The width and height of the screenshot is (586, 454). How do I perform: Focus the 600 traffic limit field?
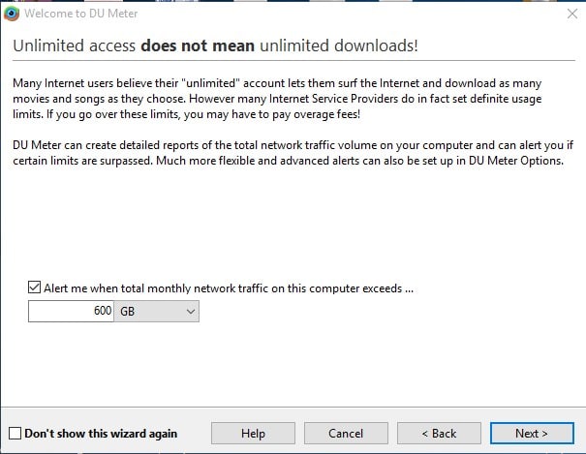click(72, 312)
